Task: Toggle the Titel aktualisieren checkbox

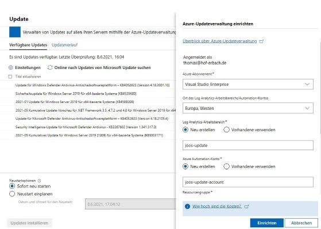Action: click(10, 77)
